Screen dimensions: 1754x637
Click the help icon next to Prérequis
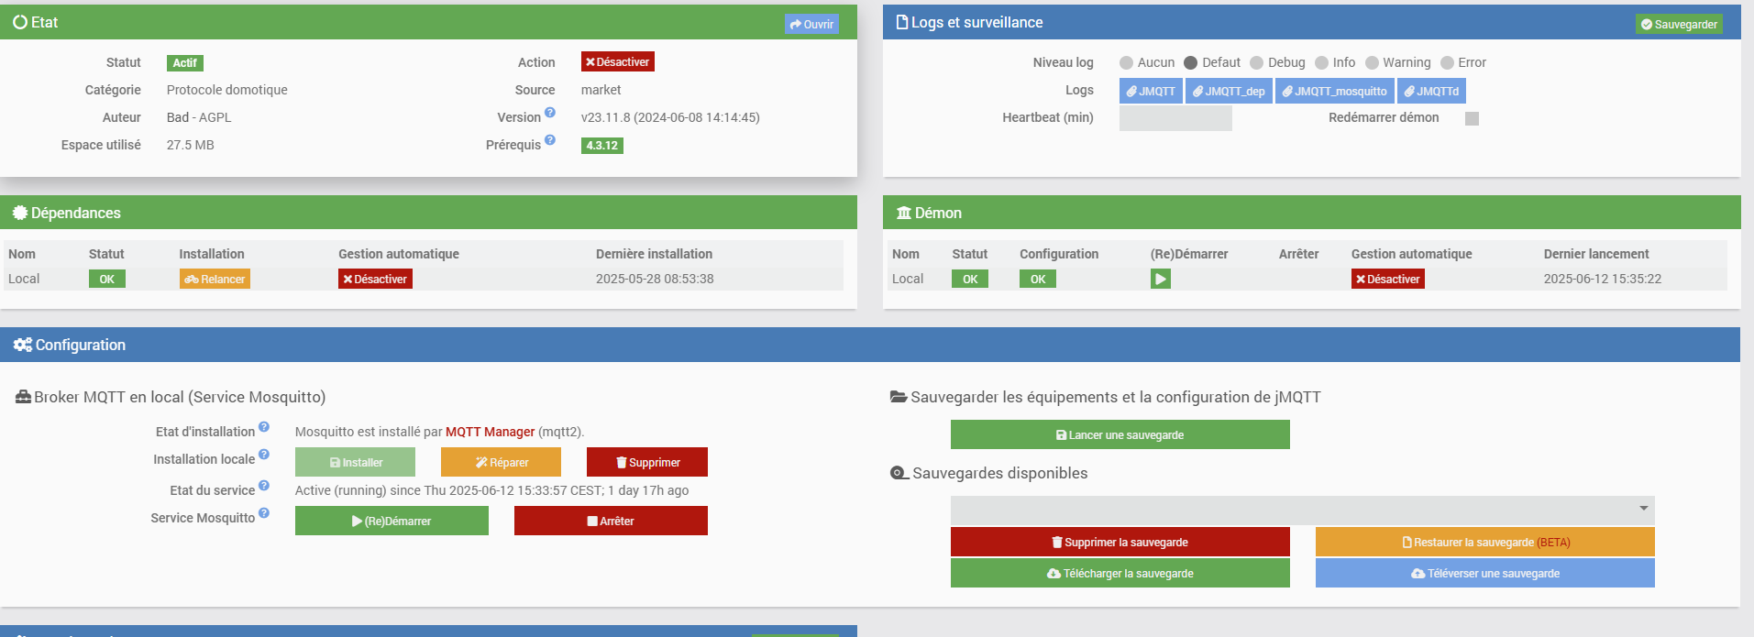coord(550,140)
